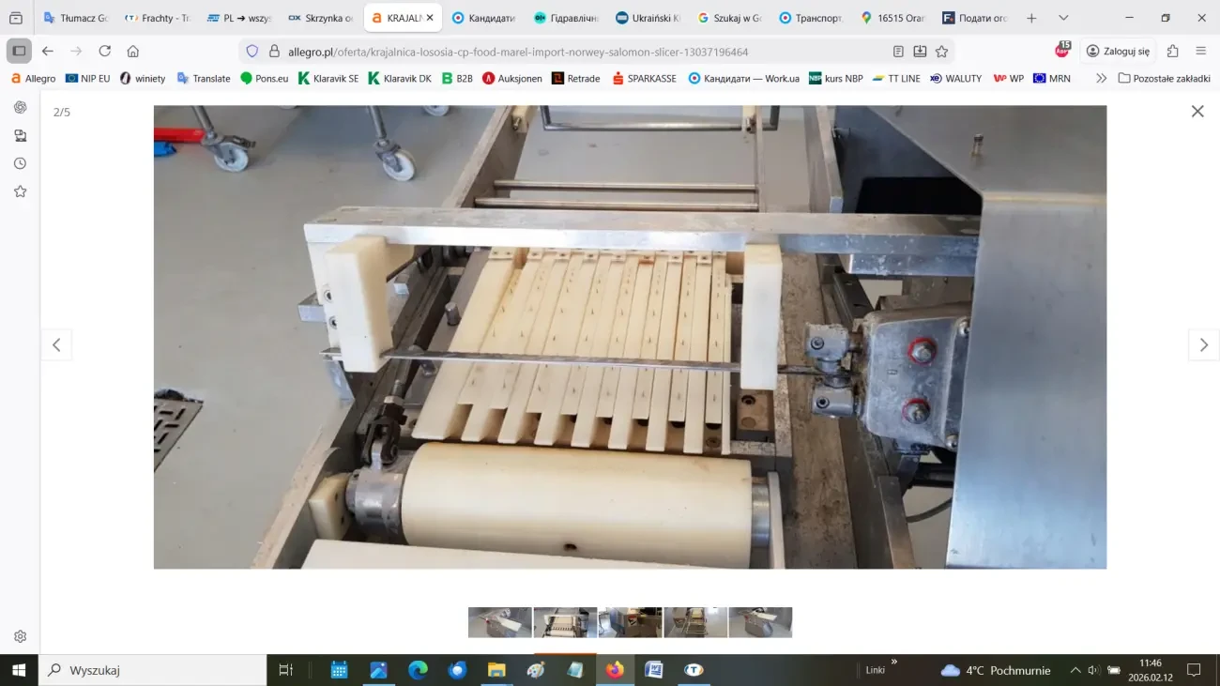Image resolution: width=1220 pixels, height=686 pixels.
Task: Click the tracking protection shield icon
Action: coord(252,52)
